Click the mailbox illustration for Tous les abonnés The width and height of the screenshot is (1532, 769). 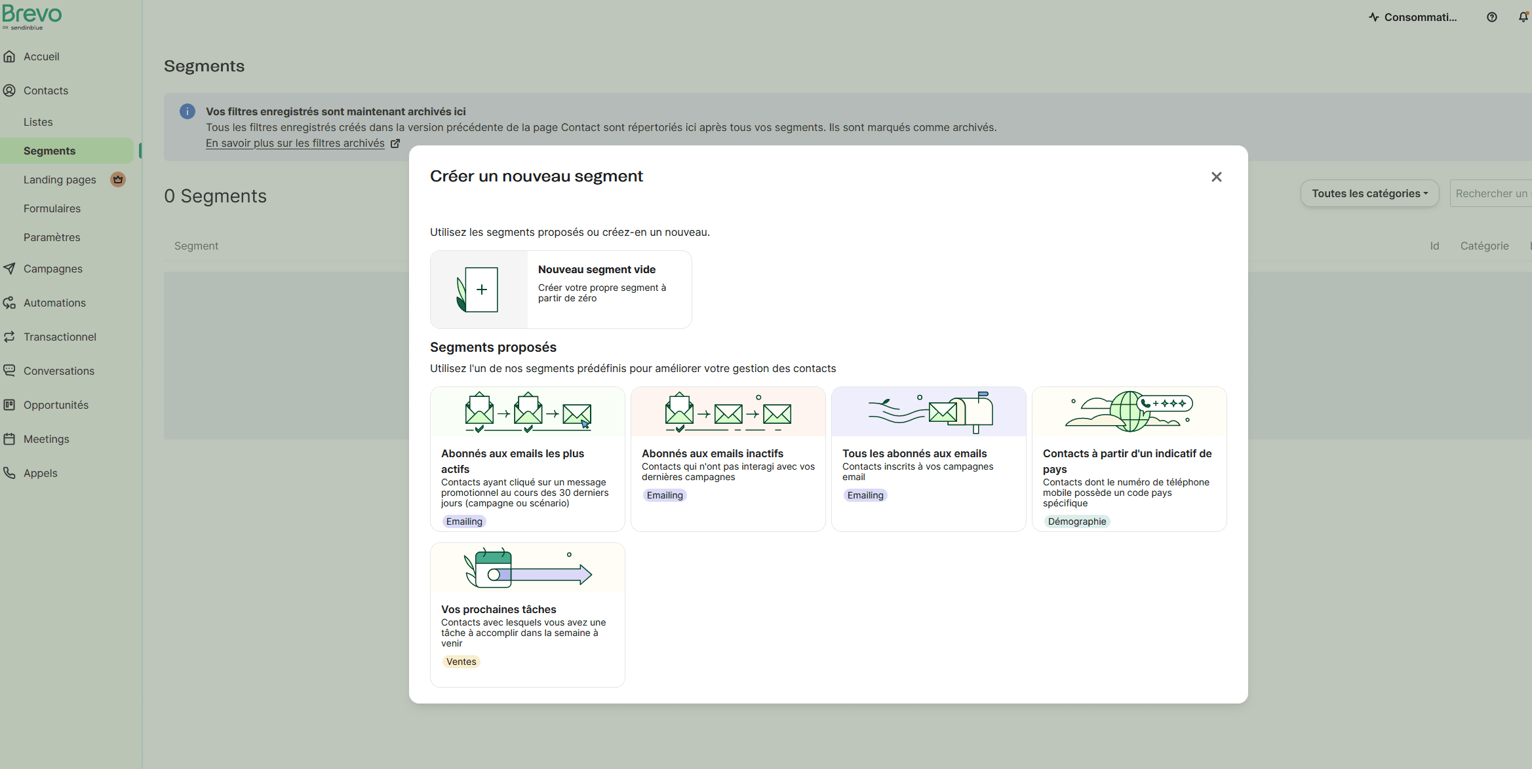(929, 412)
